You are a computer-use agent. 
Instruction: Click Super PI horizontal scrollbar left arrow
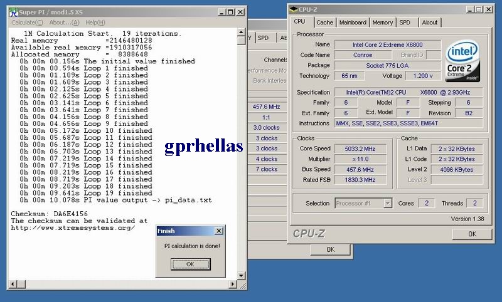tap(13, 284)
